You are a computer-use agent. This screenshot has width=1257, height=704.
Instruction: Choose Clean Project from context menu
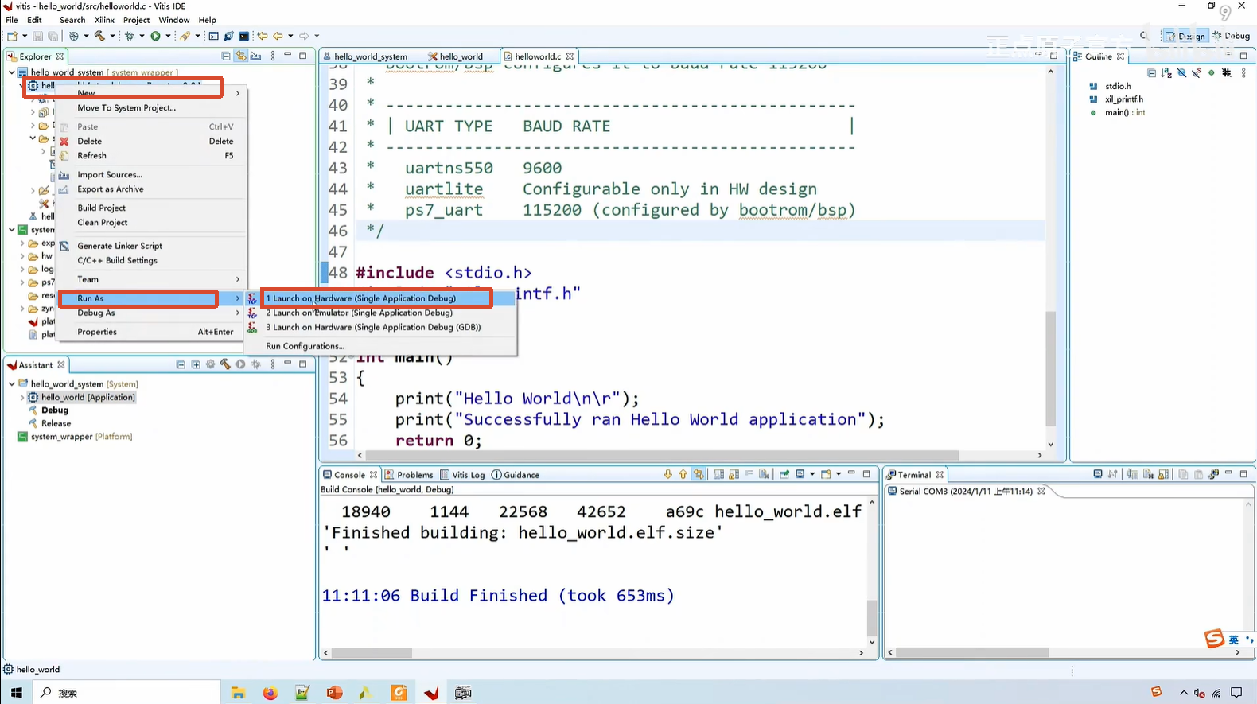click(151, 223)
